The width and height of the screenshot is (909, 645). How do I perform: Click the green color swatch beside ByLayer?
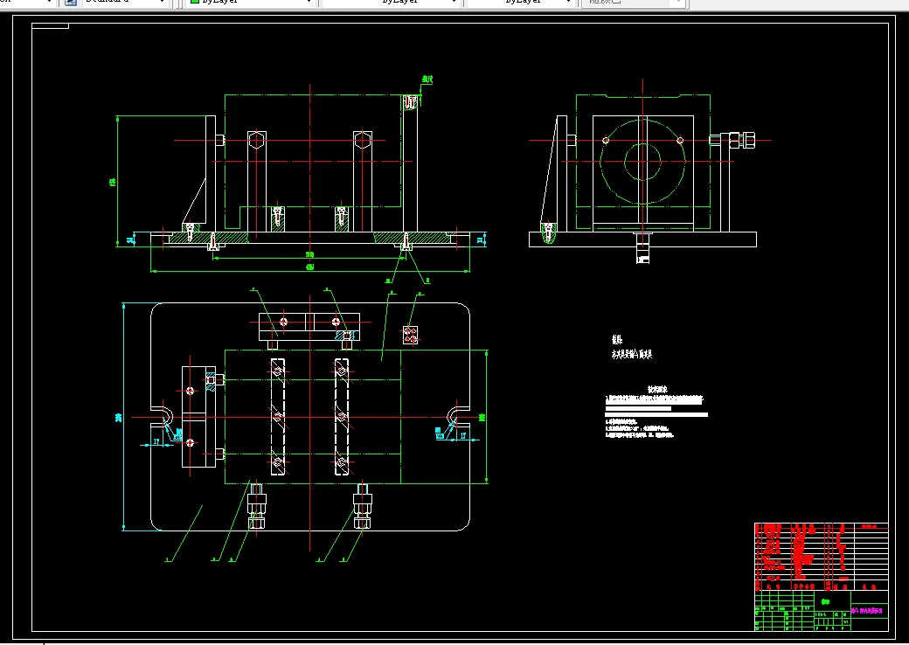click(x=195, y=3)
